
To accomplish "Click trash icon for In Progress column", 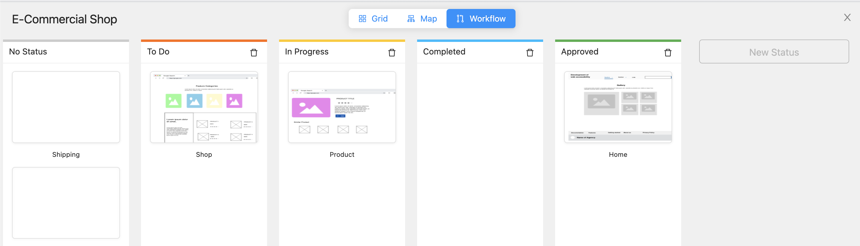I will [x=392, y=53].
